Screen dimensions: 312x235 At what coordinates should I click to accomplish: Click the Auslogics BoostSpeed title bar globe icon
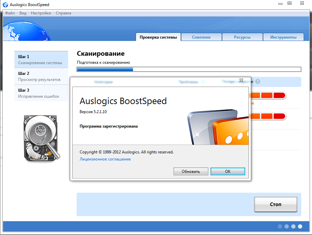[5, 5]
